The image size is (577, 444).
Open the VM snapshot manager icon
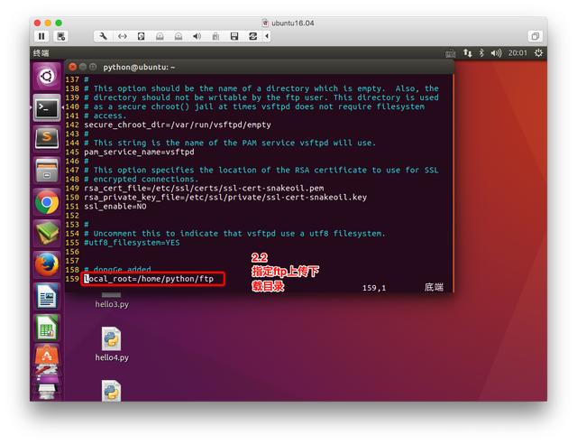click(x=60, y=36)
